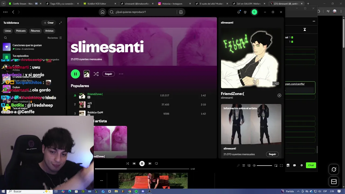Select the Pódcasts filter chip
Image resolution: width=345 pixels, height=194 pixels.
(21, 31)
